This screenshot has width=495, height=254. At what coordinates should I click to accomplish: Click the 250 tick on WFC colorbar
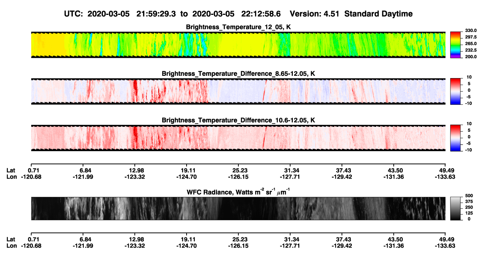point(469,207)
